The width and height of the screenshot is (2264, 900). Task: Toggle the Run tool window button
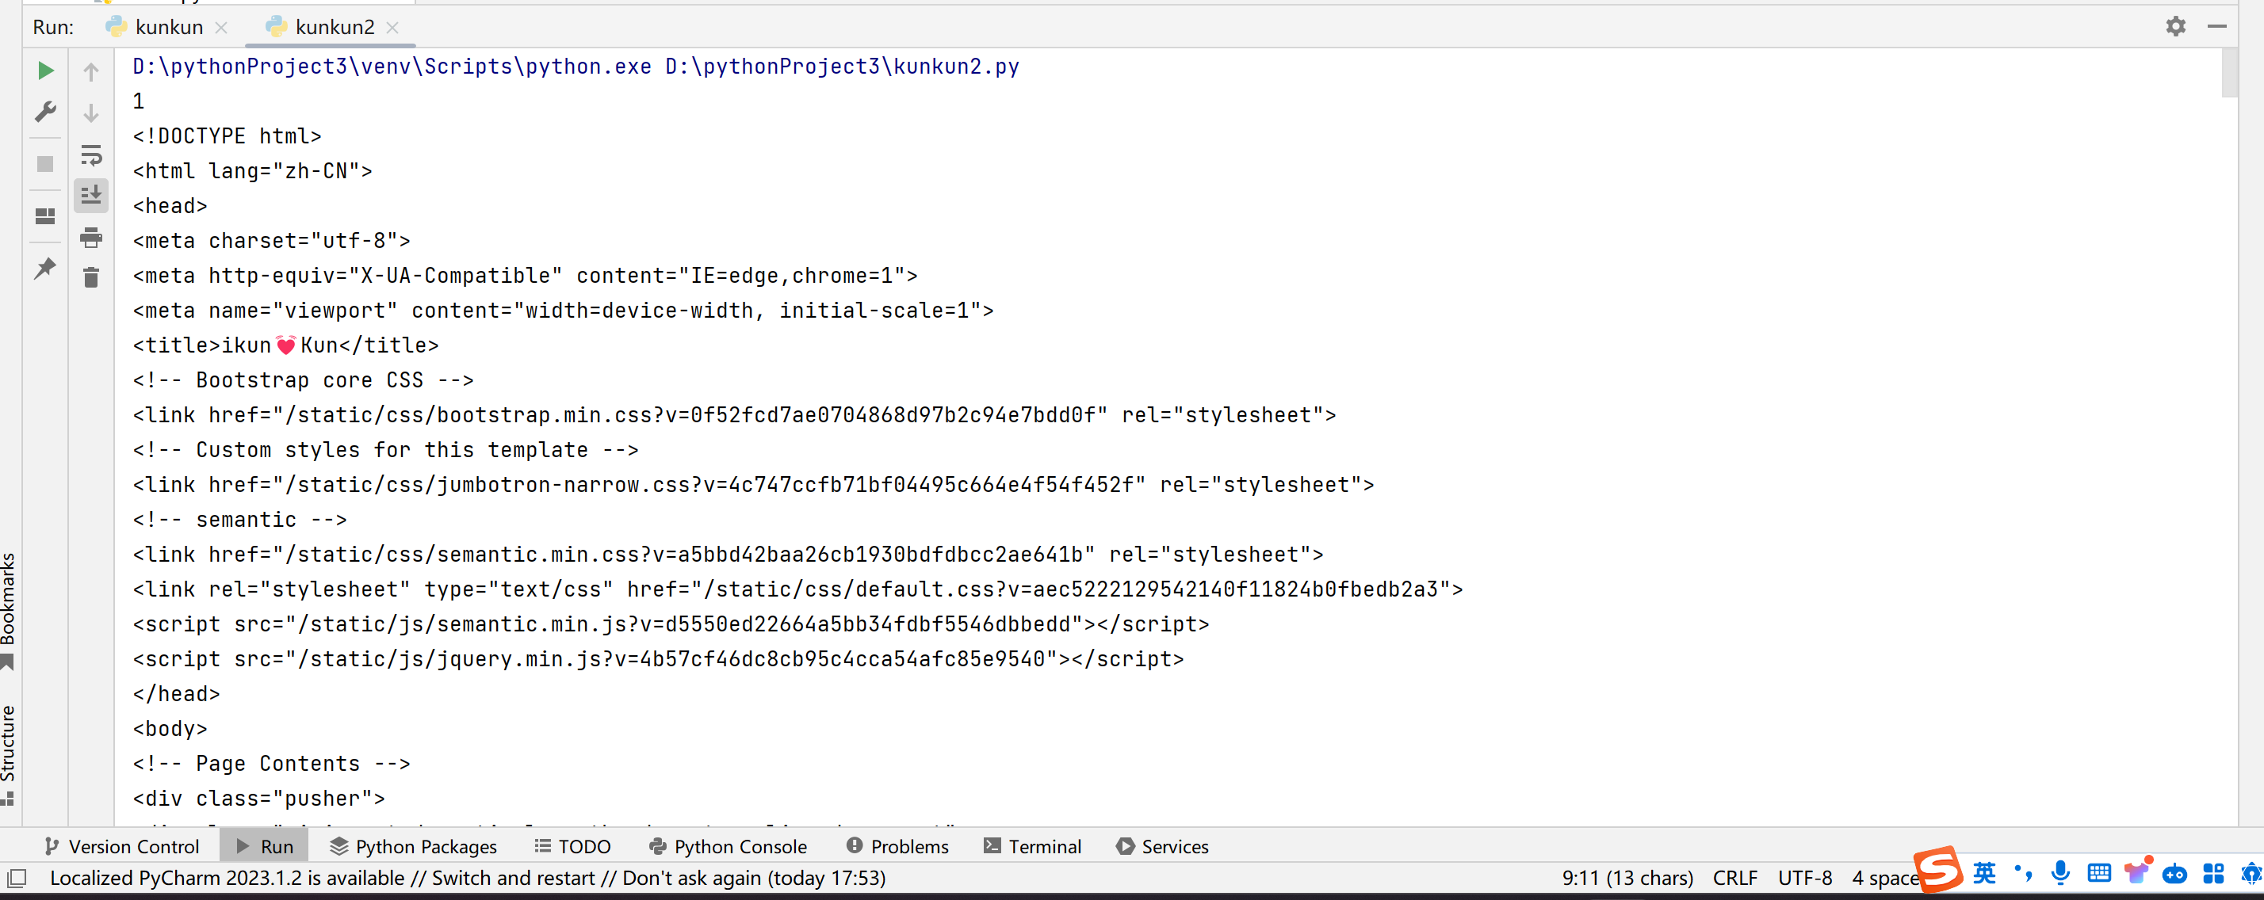pos(265,846)
